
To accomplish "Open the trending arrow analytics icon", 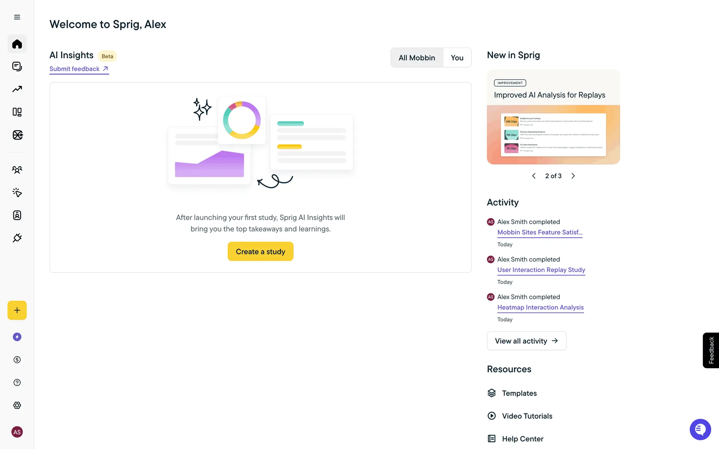I will pyautogui.click(x=17, y=89).
